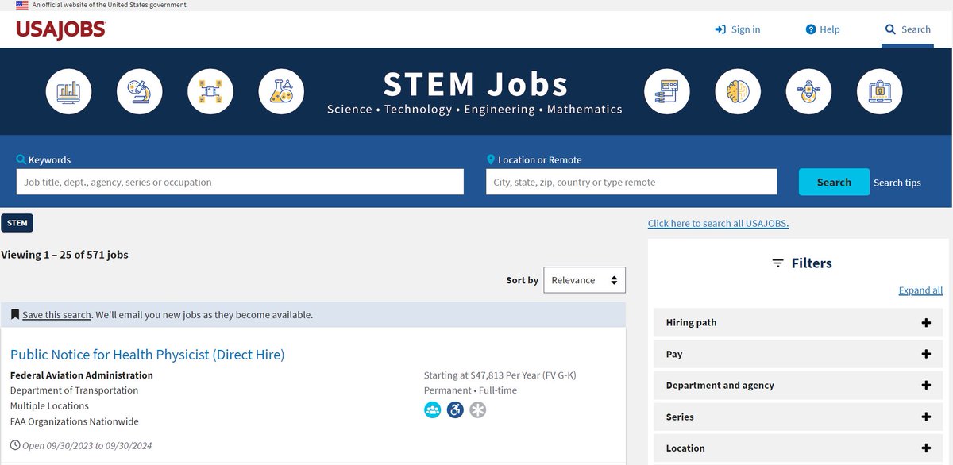Click the STEM filter tag
This screenshot has height=465, width=953.
(x=17, y=223)
